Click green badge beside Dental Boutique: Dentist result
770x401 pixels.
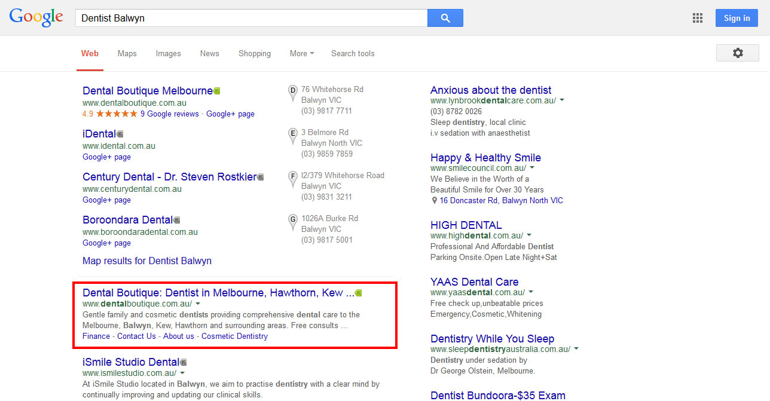point(359,293)
